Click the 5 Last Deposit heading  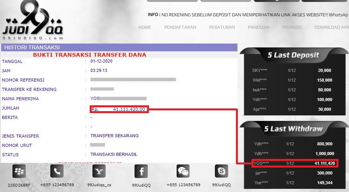(x=293, y=55)
